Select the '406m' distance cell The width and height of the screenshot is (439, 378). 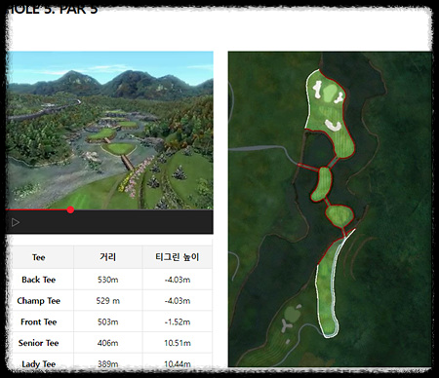point(108,343)
